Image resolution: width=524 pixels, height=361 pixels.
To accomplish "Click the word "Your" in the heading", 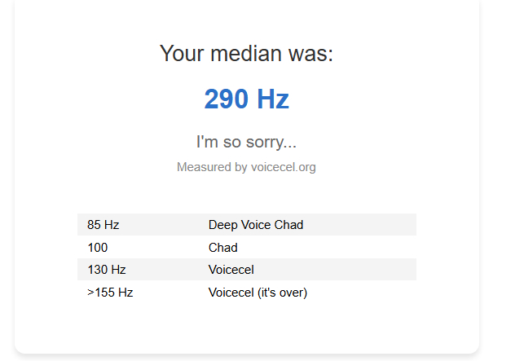I will coord(182,55).
